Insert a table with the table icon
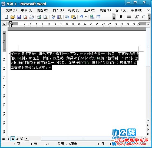 point(98,17)
